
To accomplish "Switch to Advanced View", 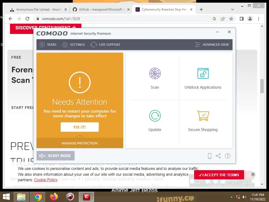I will 212,45.
